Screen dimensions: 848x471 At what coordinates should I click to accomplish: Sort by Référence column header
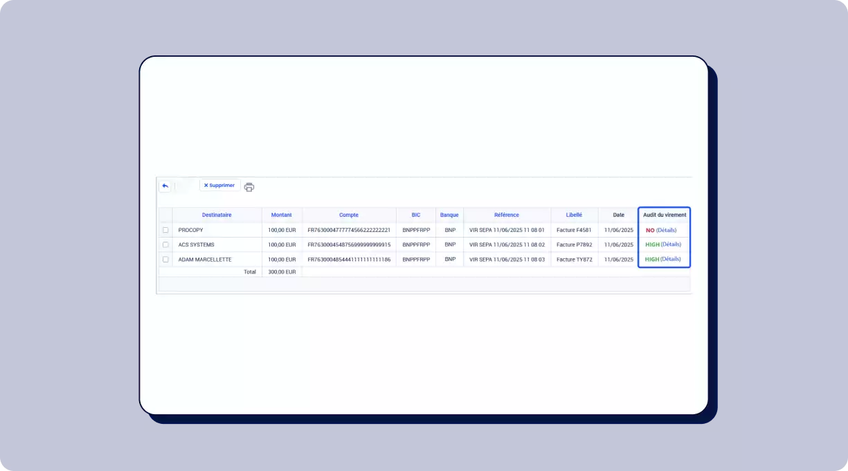pos(507,215)
